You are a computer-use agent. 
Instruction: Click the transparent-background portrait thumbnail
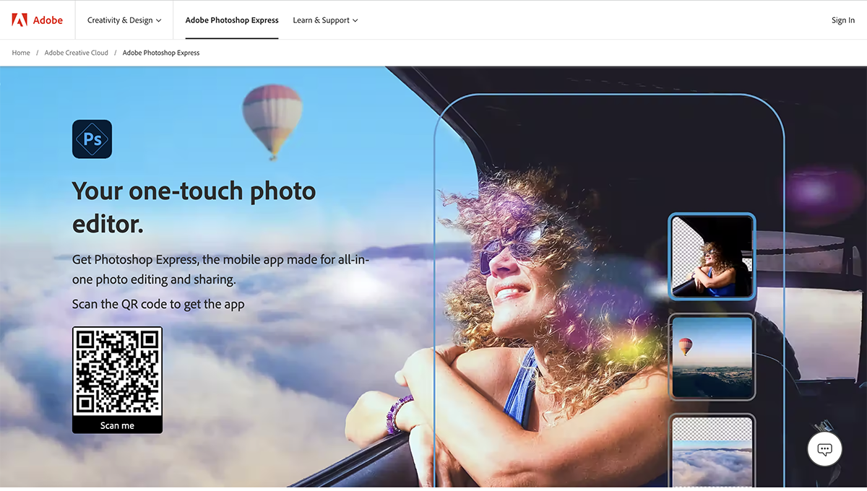point(712,256)
